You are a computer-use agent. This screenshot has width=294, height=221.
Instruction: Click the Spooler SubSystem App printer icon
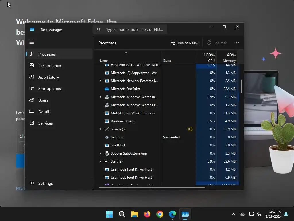click(x=107, y=153)
